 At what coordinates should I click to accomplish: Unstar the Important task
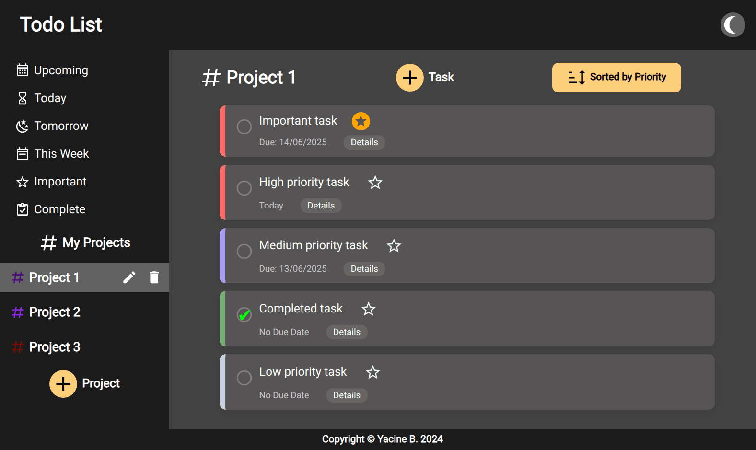coord(361,121)
